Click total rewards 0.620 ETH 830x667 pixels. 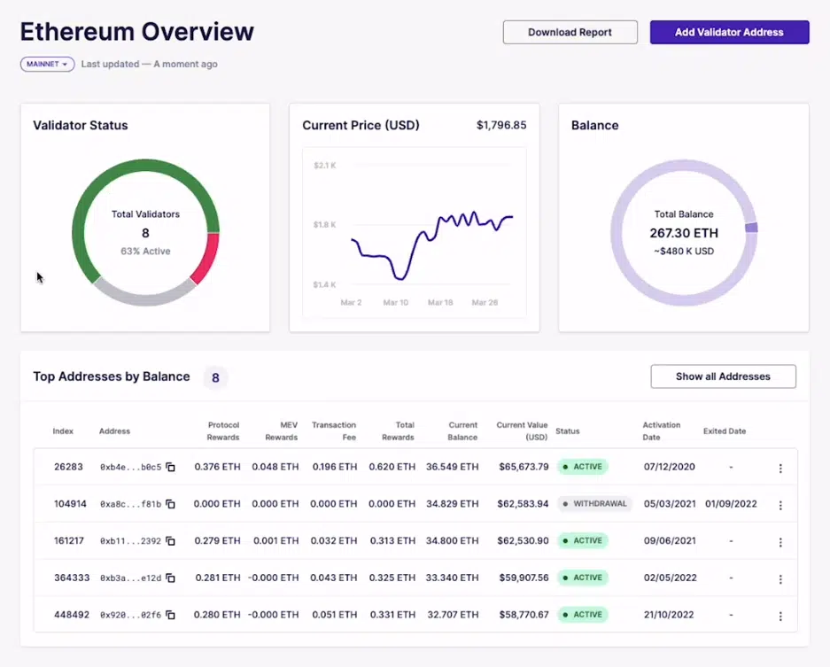[392, 467]
